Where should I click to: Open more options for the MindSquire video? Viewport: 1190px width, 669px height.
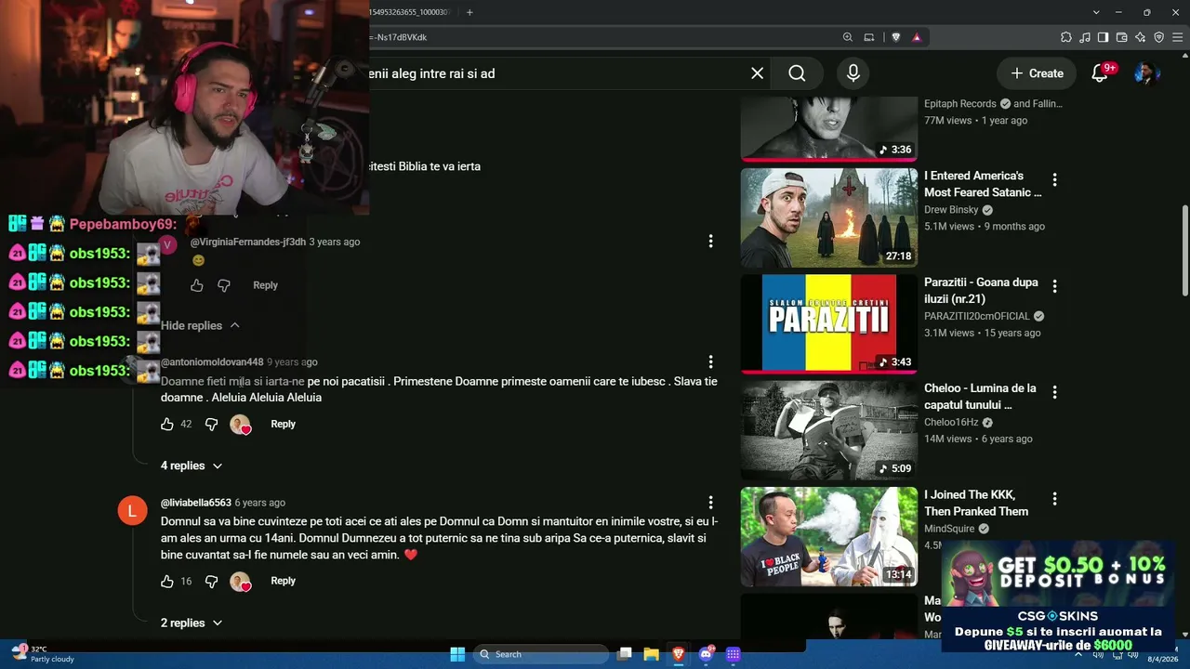pos(1054,499)
